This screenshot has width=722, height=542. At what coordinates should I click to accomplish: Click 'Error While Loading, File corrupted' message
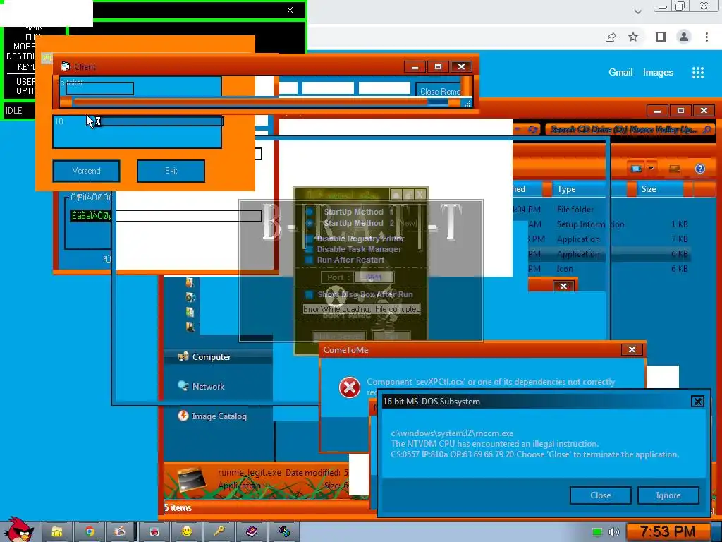[x=362, y=309]
